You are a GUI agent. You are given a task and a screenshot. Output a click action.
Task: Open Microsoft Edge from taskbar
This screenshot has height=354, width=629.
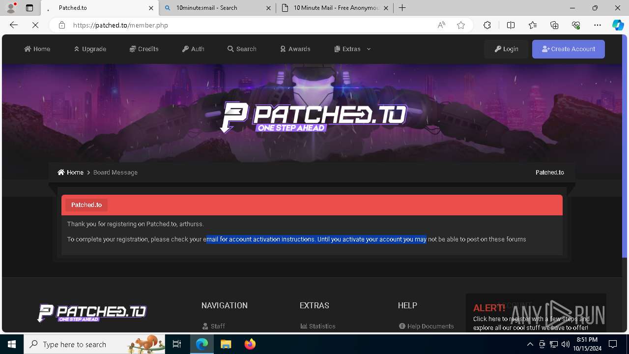202,344
